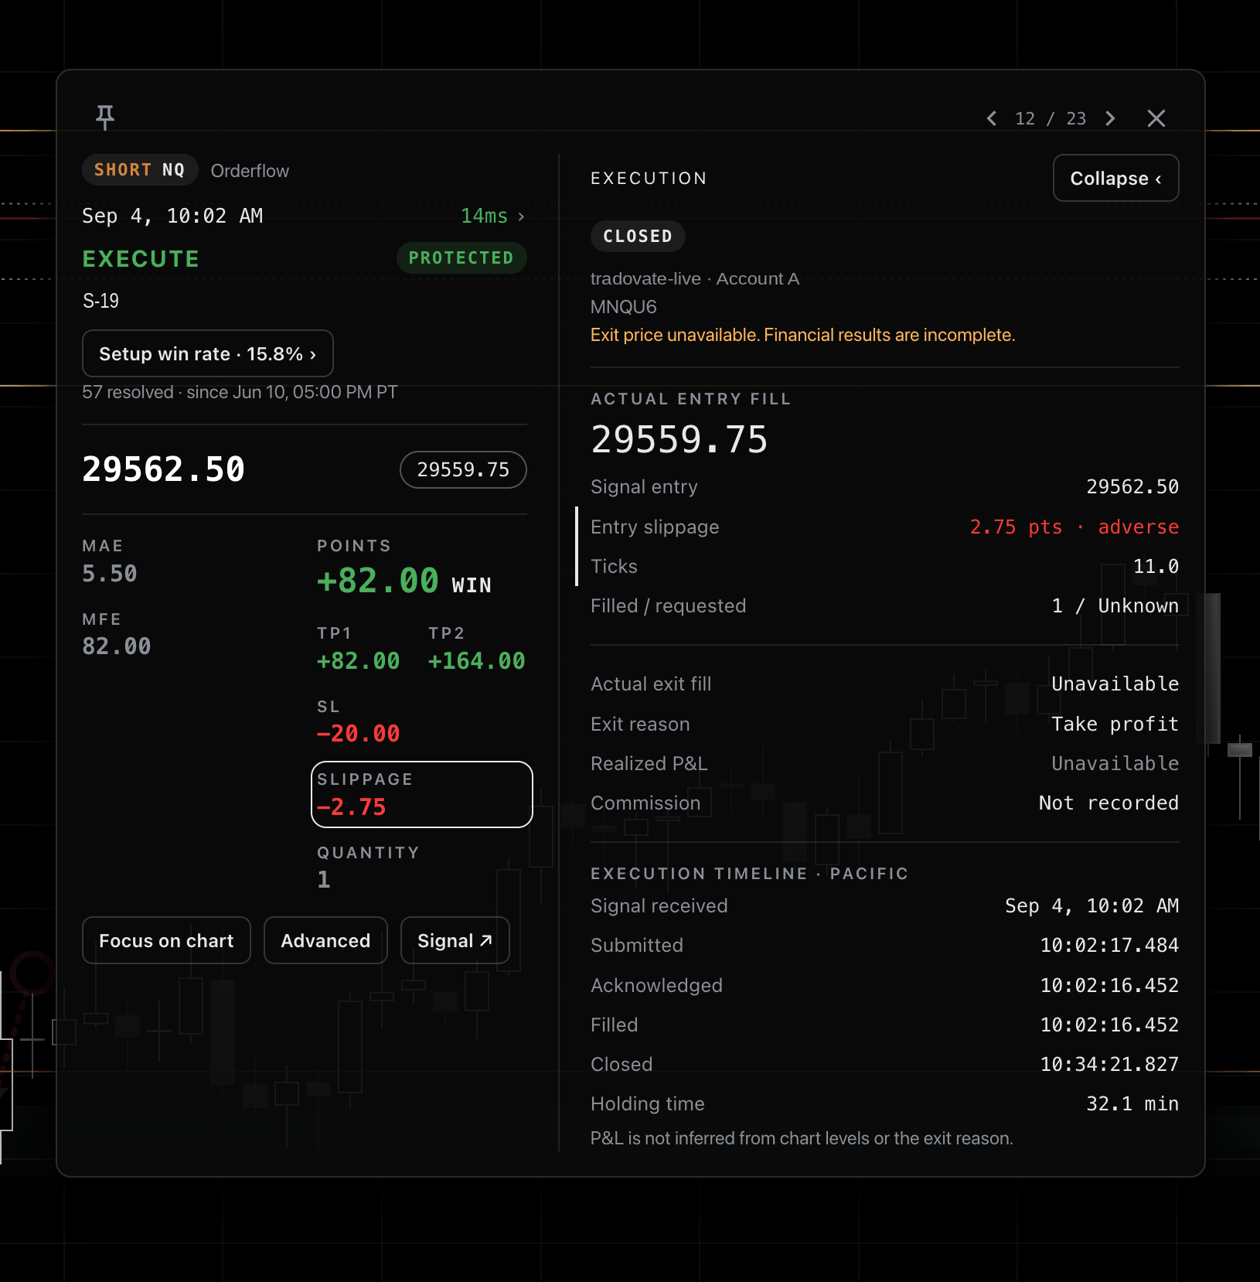The image size is (1260, 1282).
Task: Select the 29562.50 signal price
Action: point(163,469)
